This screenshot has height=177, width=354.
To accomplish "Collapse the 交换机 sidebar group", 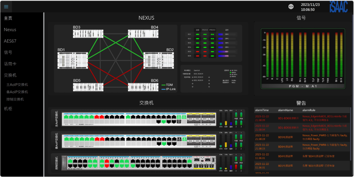I will click(x=10, y=75).
